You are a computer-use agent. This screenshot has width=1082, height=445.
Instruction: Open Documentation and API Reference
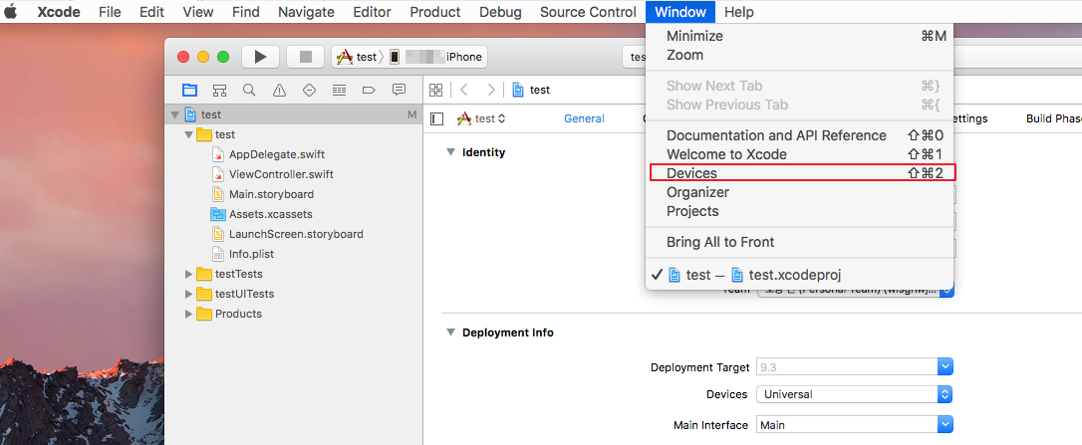tap(800, 135)
